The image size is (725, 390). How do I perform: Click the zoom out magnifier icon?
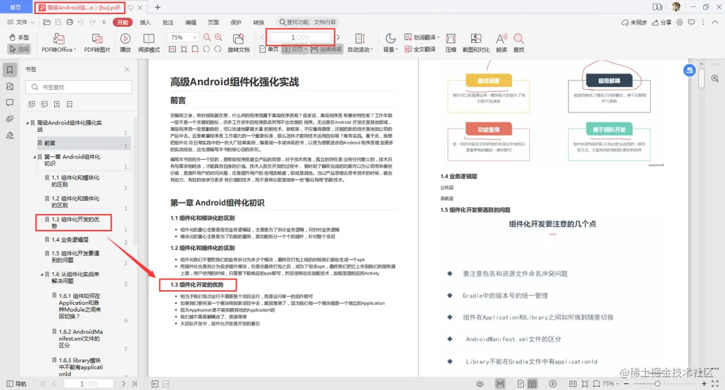(x=206, y=37)
